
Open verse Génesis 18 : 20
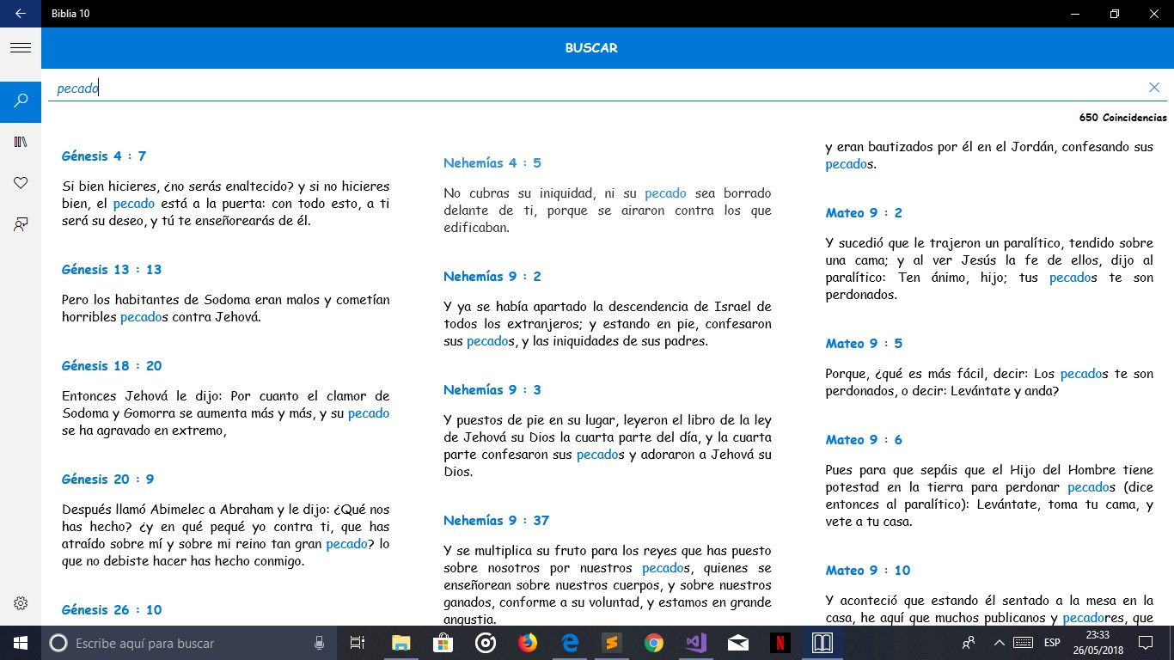click(112, 365)
